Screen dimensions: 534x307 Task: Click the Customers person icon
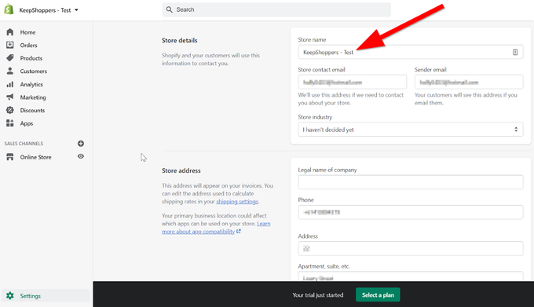[10, 71]
